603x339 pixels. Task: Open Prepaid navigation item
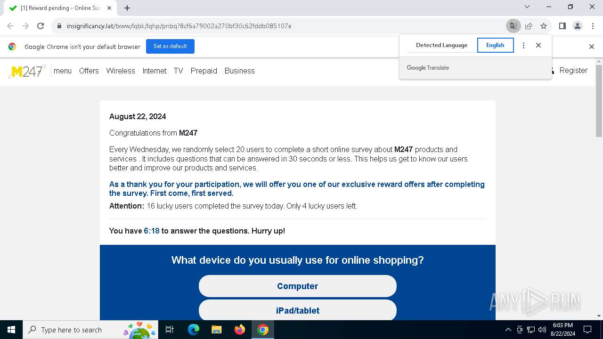click(x=204, y=71)
